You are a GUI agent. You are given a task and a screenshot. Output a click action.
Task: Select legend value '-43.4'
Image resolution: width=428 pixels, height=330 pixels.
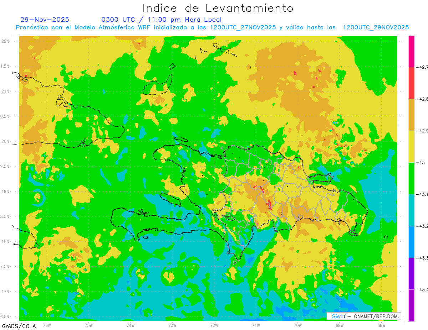click(422, 290)
